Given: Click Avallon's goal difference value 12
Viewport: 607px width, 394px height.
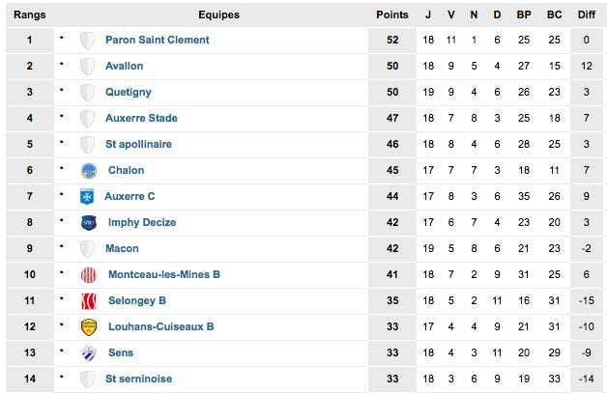Looking at the screenshot, I should (586, 66).
